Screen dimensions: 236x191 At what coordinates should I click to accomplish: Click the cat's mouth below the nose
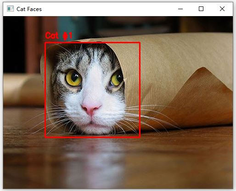point(92,123)
